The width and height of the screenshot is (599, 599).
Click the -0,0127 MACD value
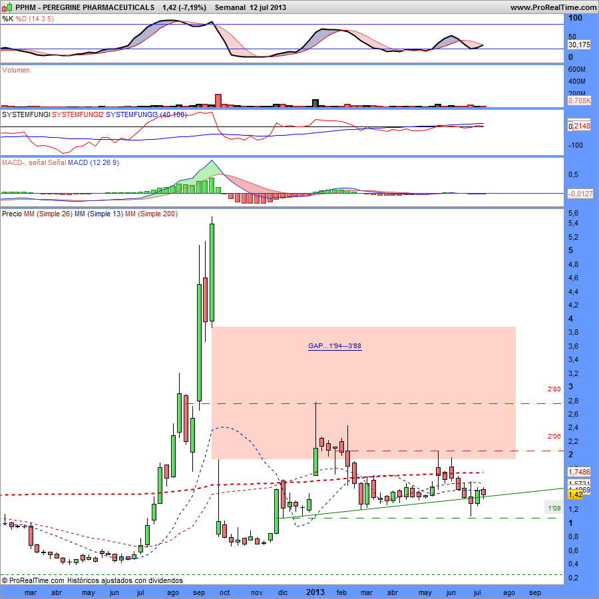tap(580, 194)
